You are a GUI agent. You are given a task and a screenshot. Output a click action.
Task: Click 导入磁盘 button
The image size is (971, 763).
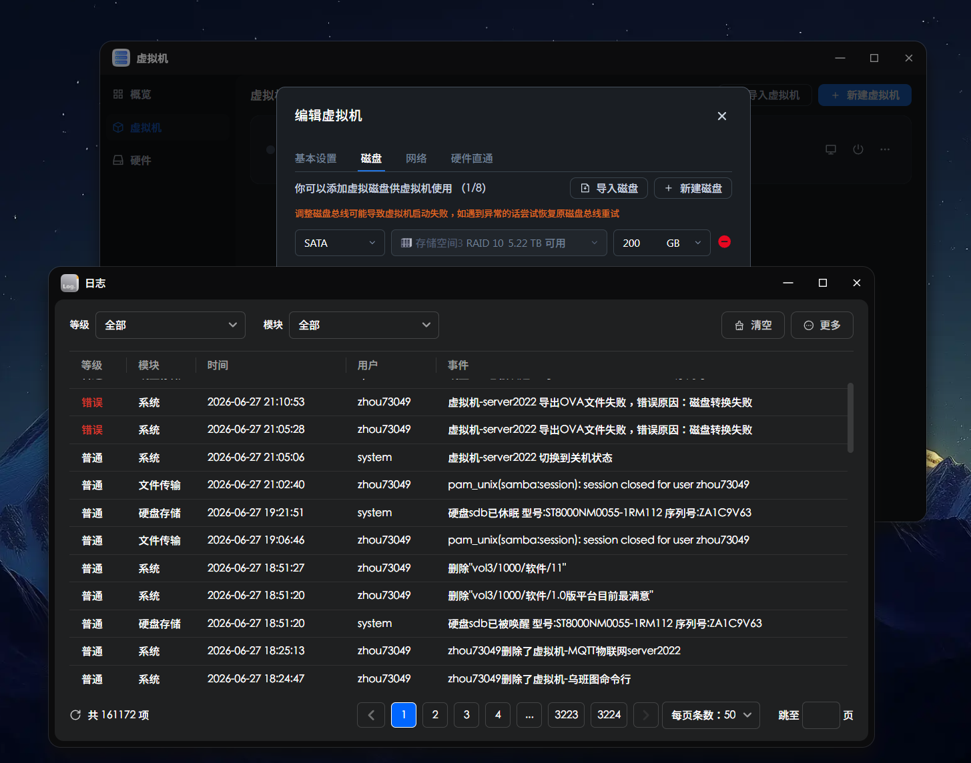(609, 188)
